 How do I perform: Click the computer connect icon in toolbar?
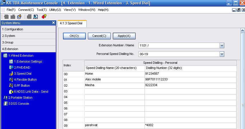(x=35, y=17)
